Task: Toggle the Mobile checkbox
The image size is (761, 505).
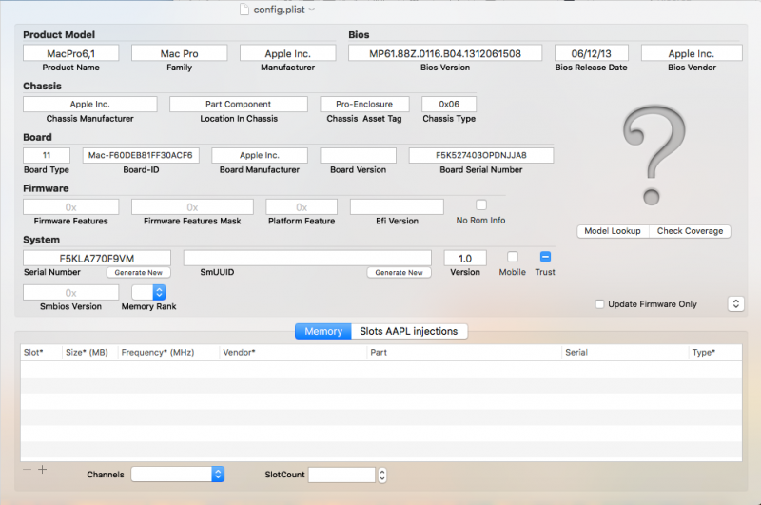Action: point(513,257)
